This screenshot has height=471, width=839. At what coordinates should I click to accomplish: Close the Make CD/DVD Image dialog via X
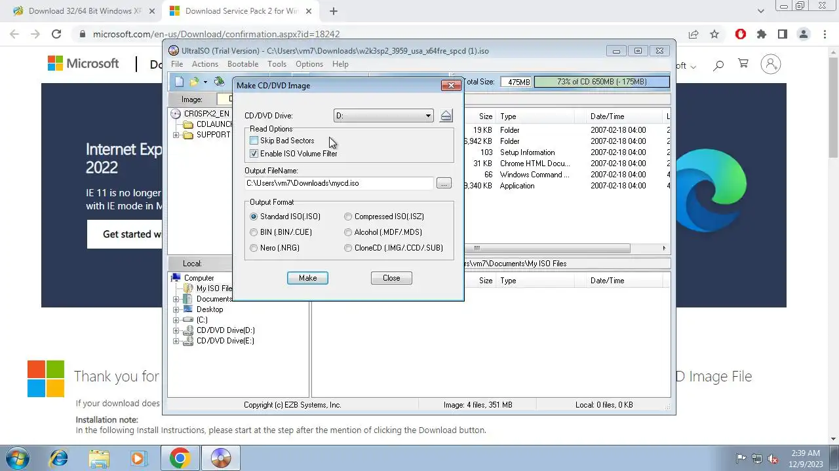pos(451,85)
